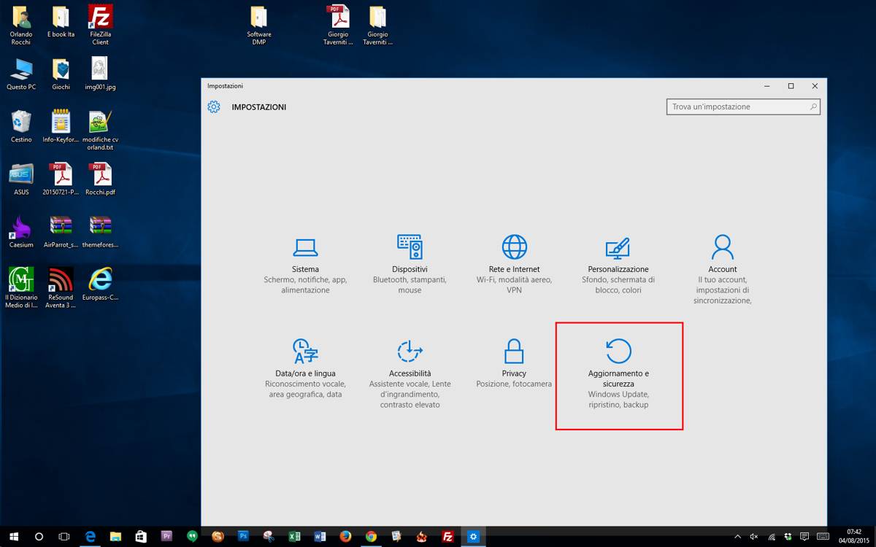Open Firefox from the taskbar
The image size is (876, 547).
point(344,537)
